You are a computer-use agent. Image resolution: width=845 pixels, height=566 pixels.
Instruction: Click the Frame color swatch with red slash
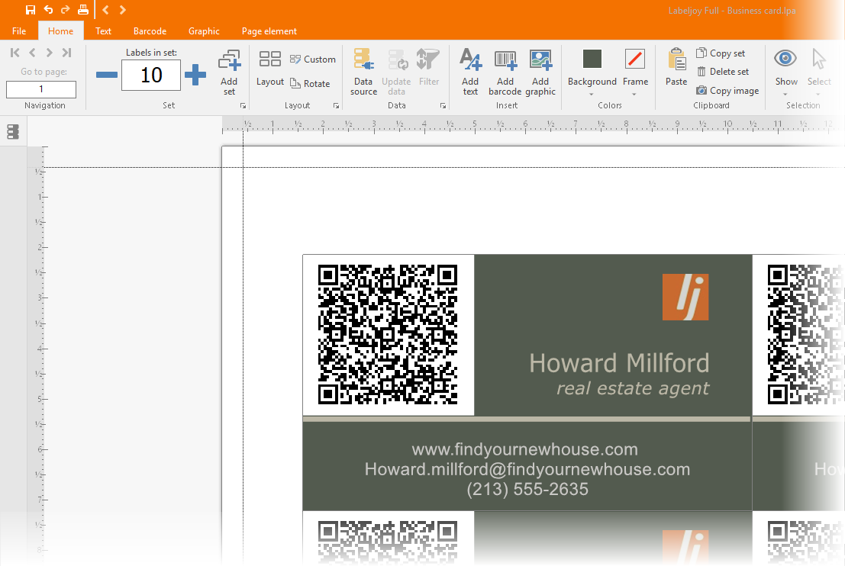(635, 59)
